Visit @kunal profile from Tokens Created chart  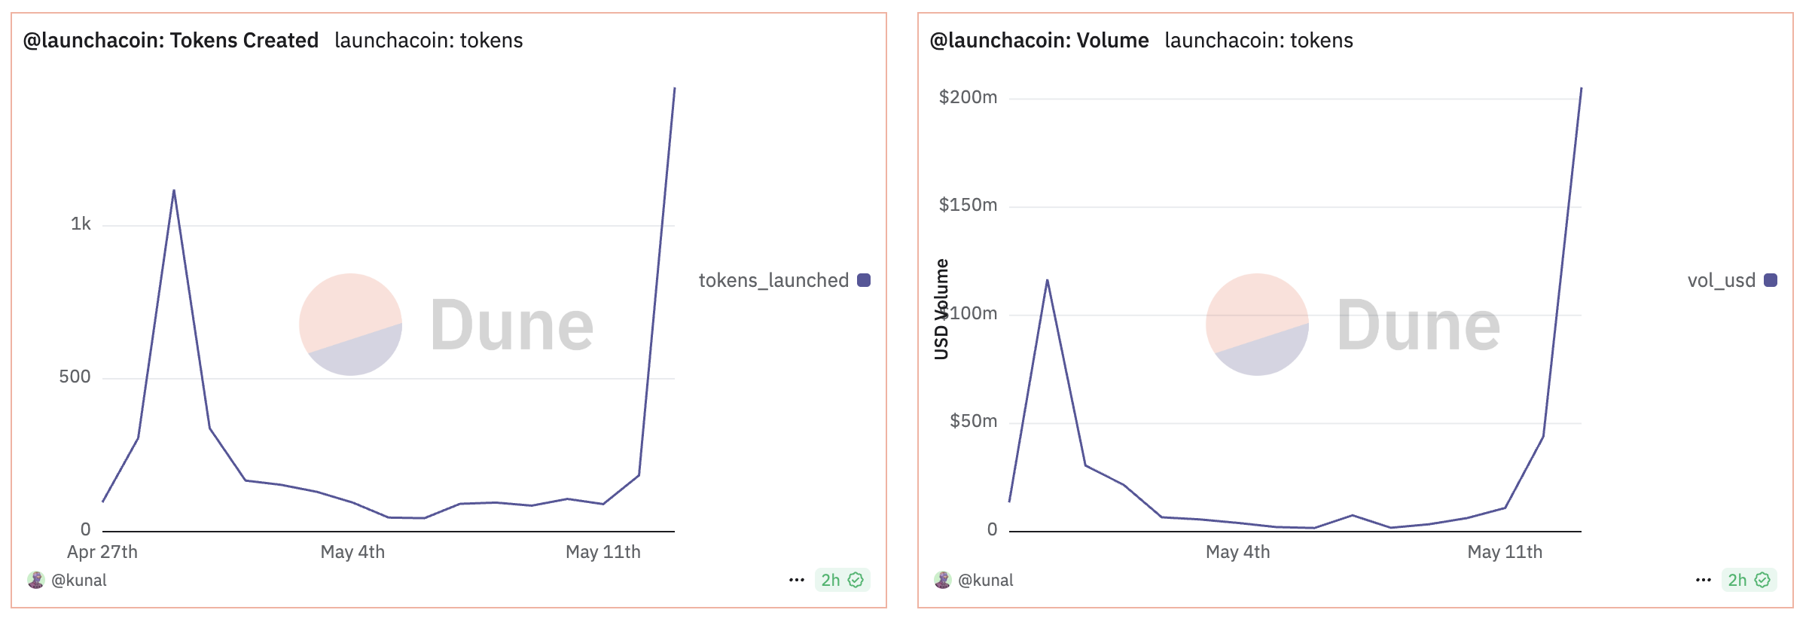tap(79, 580)
